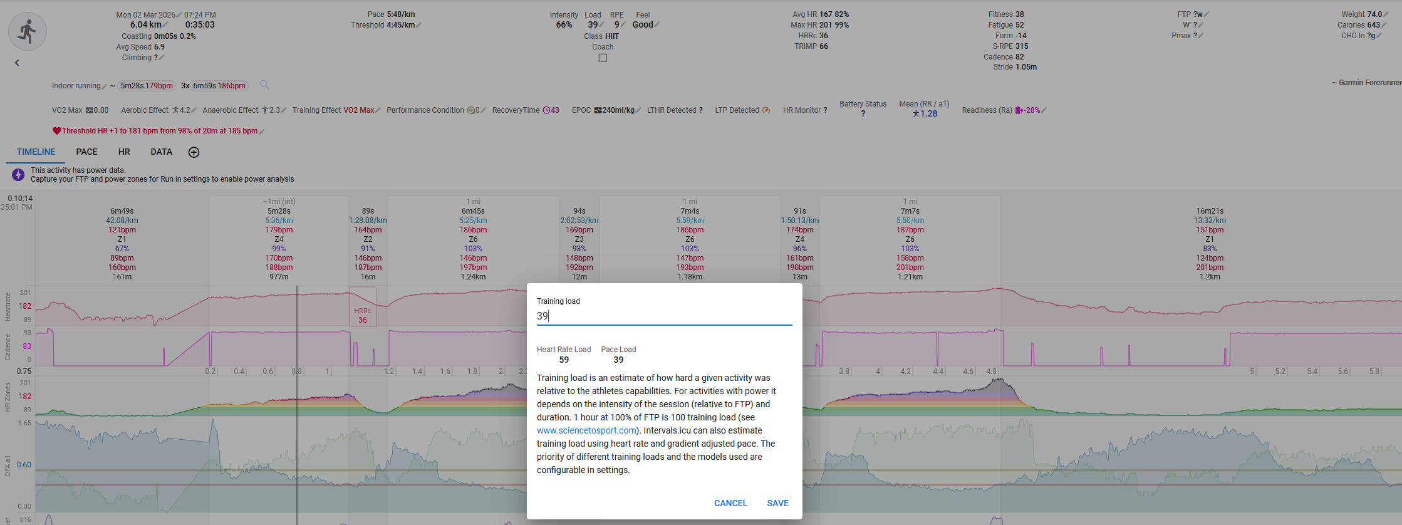Viewport: 1402px width, 525px height.
Task: Click the running activity type icon
Action: click(x=27, y=31)
